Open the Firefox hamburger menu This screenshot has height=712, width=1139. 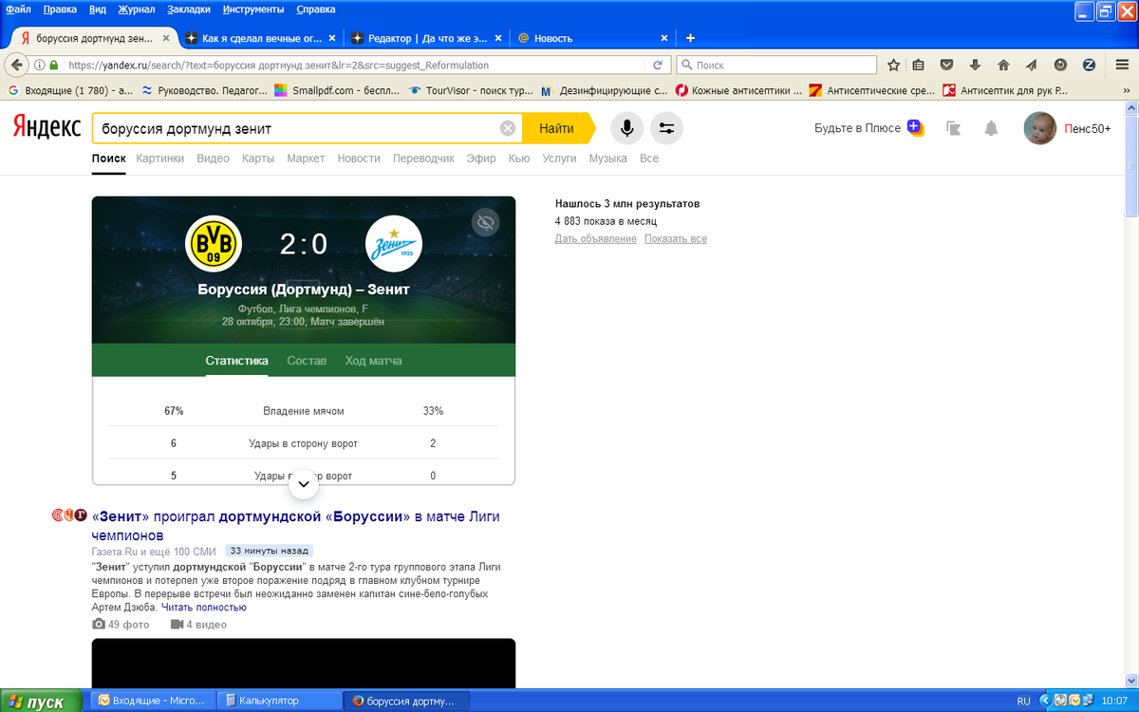pyautogui.click(x=1120, y=66)
